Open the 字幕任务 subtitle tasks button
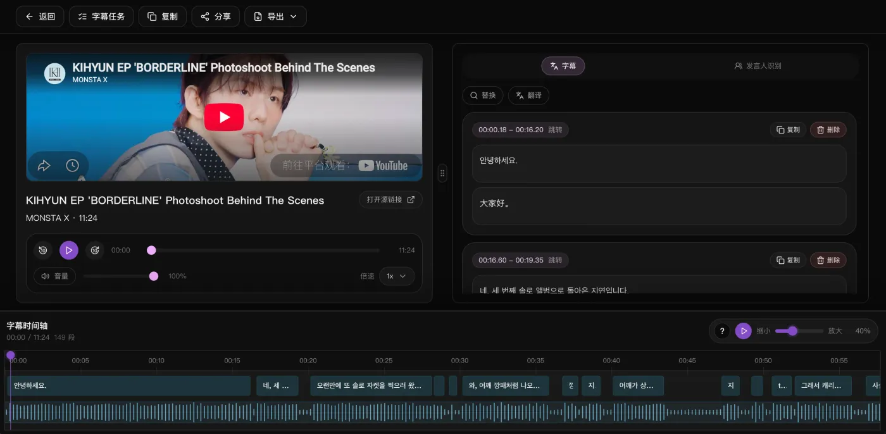 [101, 16]
